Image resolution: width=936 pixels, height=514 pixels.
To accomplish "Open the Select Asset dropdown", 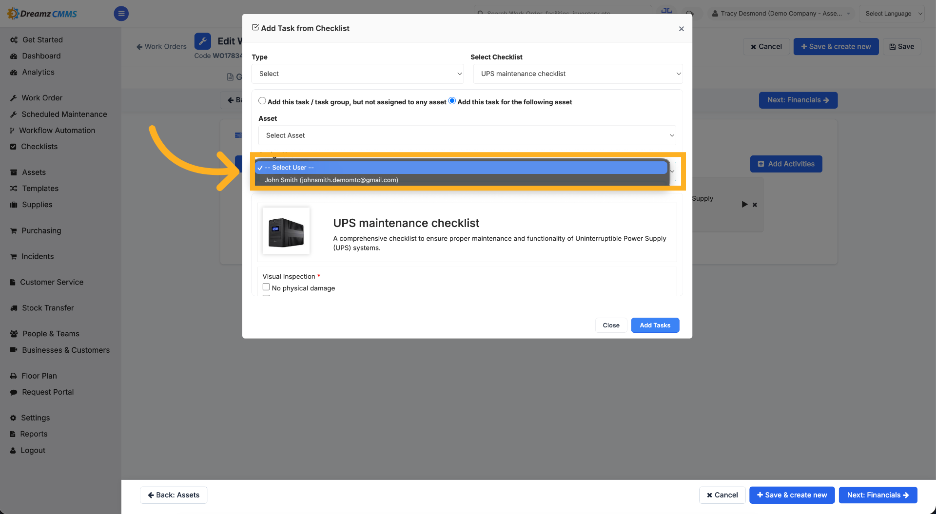I will pyautogui.click(x=467, y=135).
